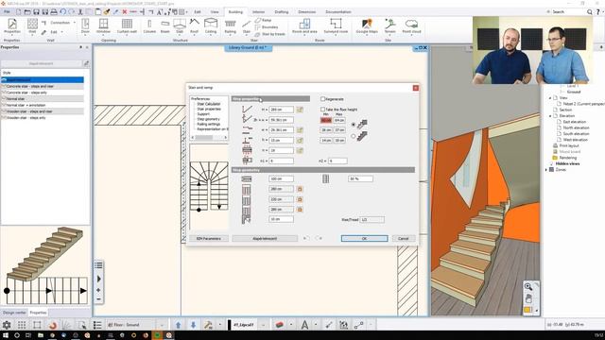Enable the Regenerate checkbox
The image size is (605, 340).
(323, 99)
